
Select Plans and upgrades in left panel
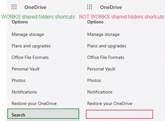pos(31,46)
